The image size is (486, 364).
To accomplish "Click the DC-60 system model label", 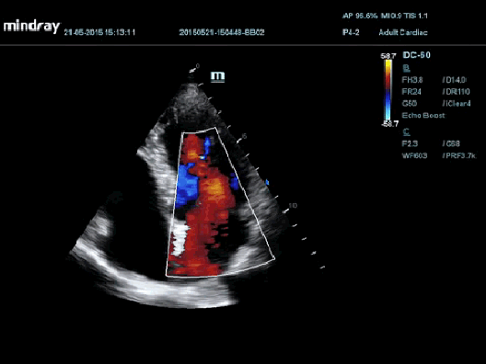I will pyautogui.click(x=416, y=55).
